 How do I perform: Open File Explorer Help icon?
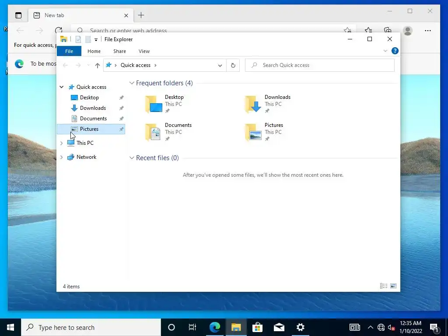click(x=395, y=51)
